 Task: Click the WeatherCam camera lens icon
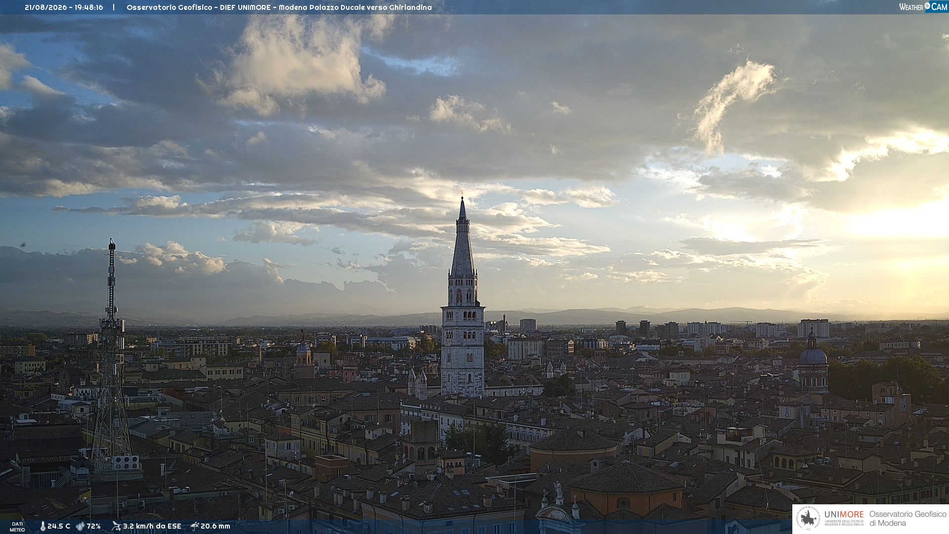coord(927,6)
